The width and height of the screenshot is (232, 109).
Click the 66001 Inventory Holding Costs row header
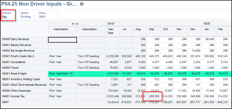point(25,79)
